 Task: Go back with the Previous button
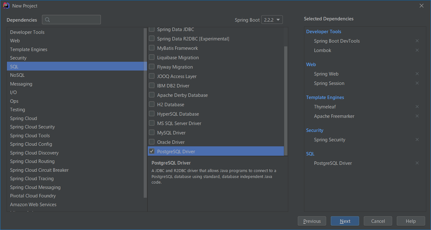pos(312,221)
